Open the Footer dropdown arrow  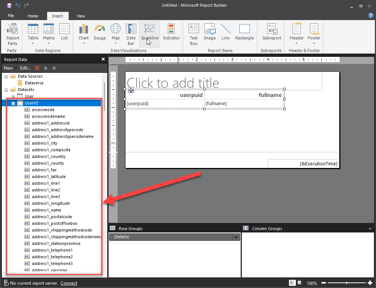pos(314,43)
